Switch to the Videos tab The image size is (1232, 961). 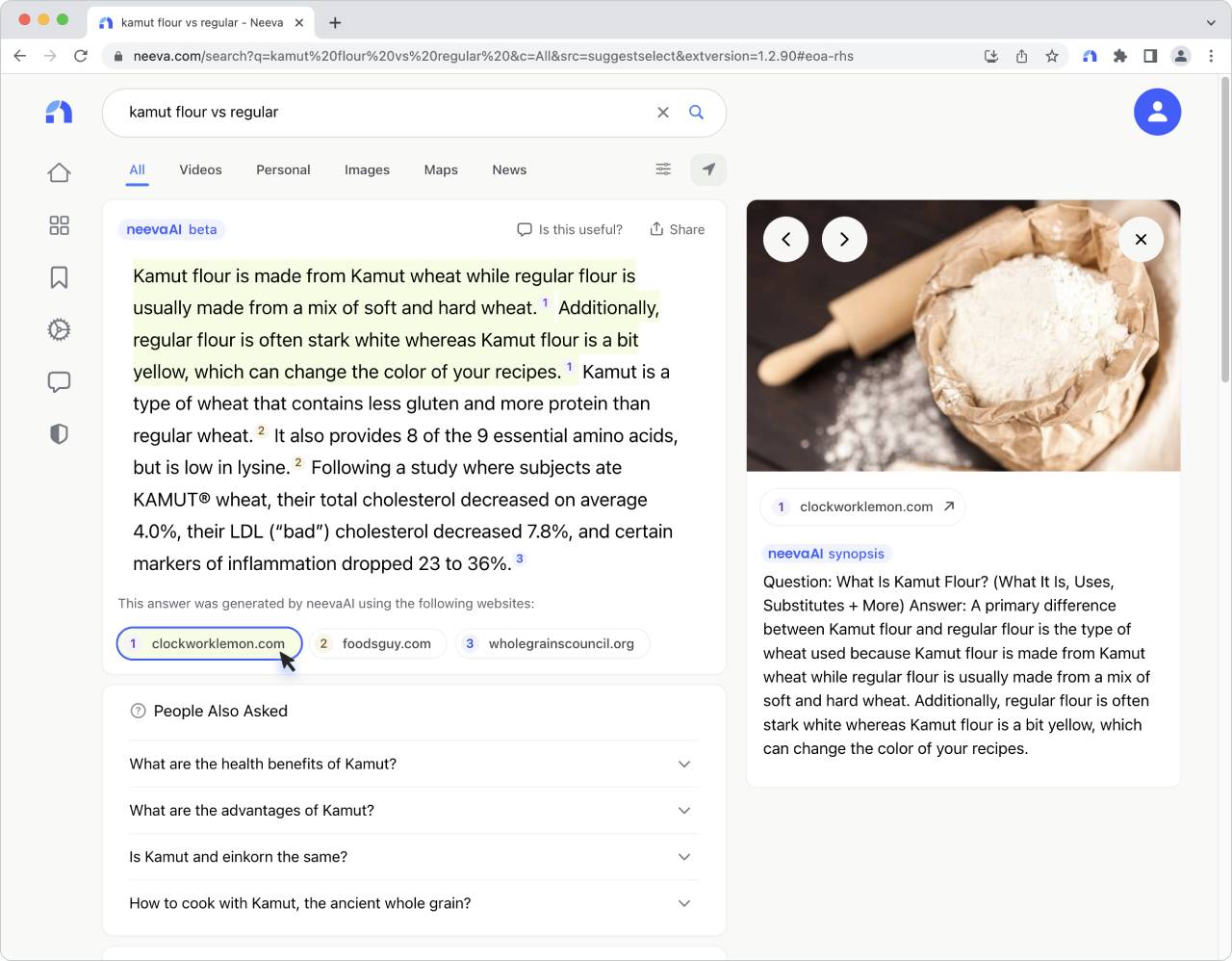[200, 169]
